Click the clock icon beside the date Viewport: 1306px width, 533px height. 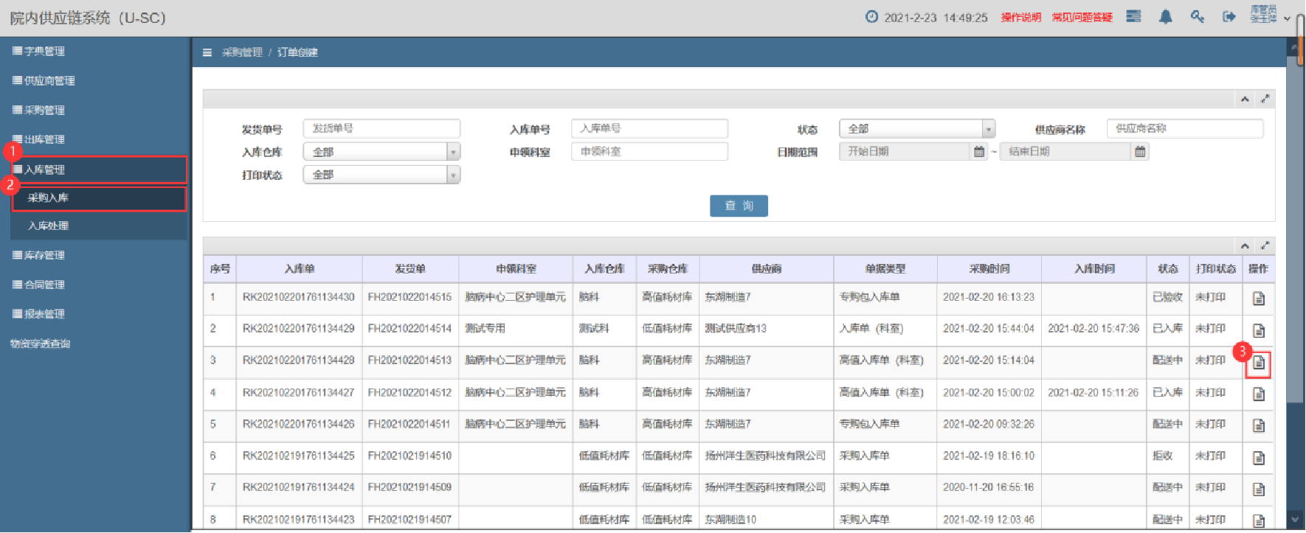pos(871,17)
